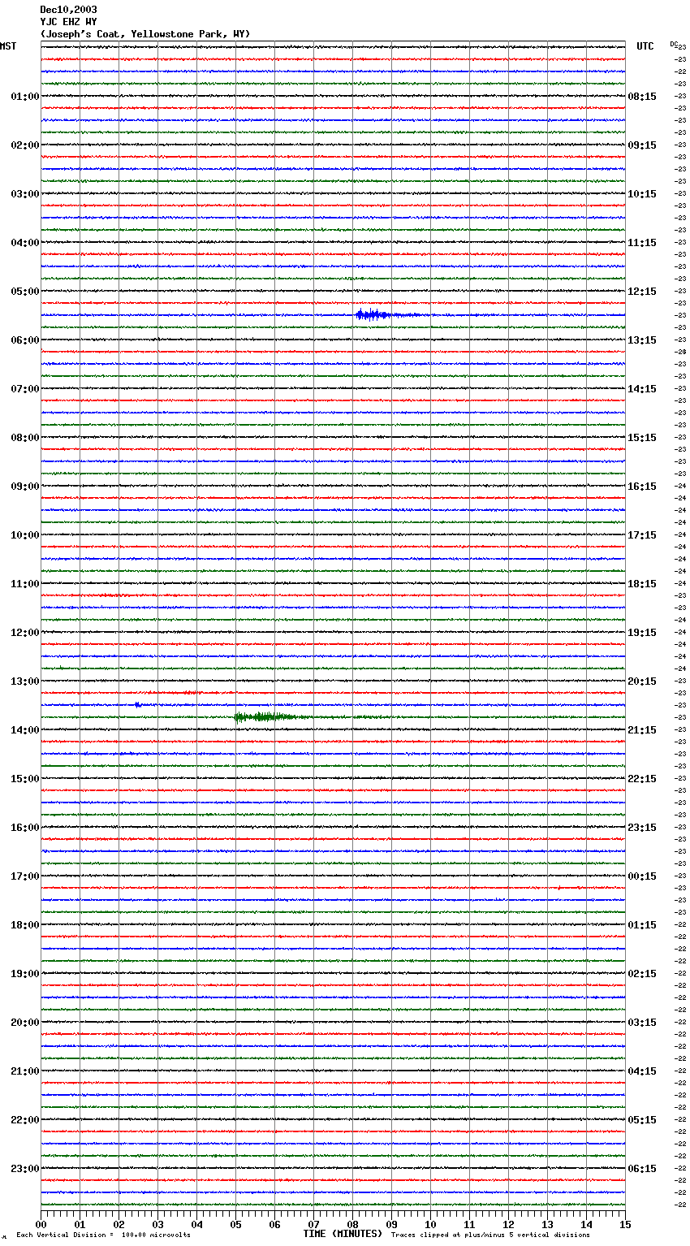This screenshot has height=1246, width=690.
Task: Click minute 05 on the bottom axis
Action: (235, 1224)
